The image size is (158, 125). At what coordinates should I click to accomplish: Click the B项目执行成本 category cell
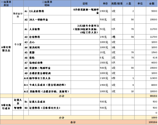point(6,107)
